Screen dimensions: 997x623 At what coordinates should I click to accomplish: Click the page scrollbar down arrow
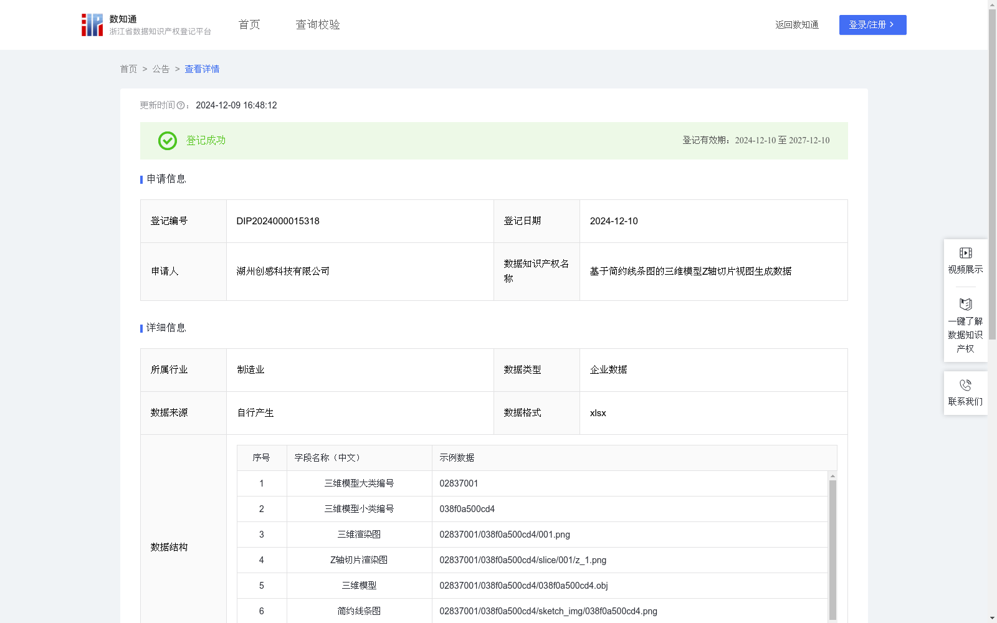[x=992, y=618]
